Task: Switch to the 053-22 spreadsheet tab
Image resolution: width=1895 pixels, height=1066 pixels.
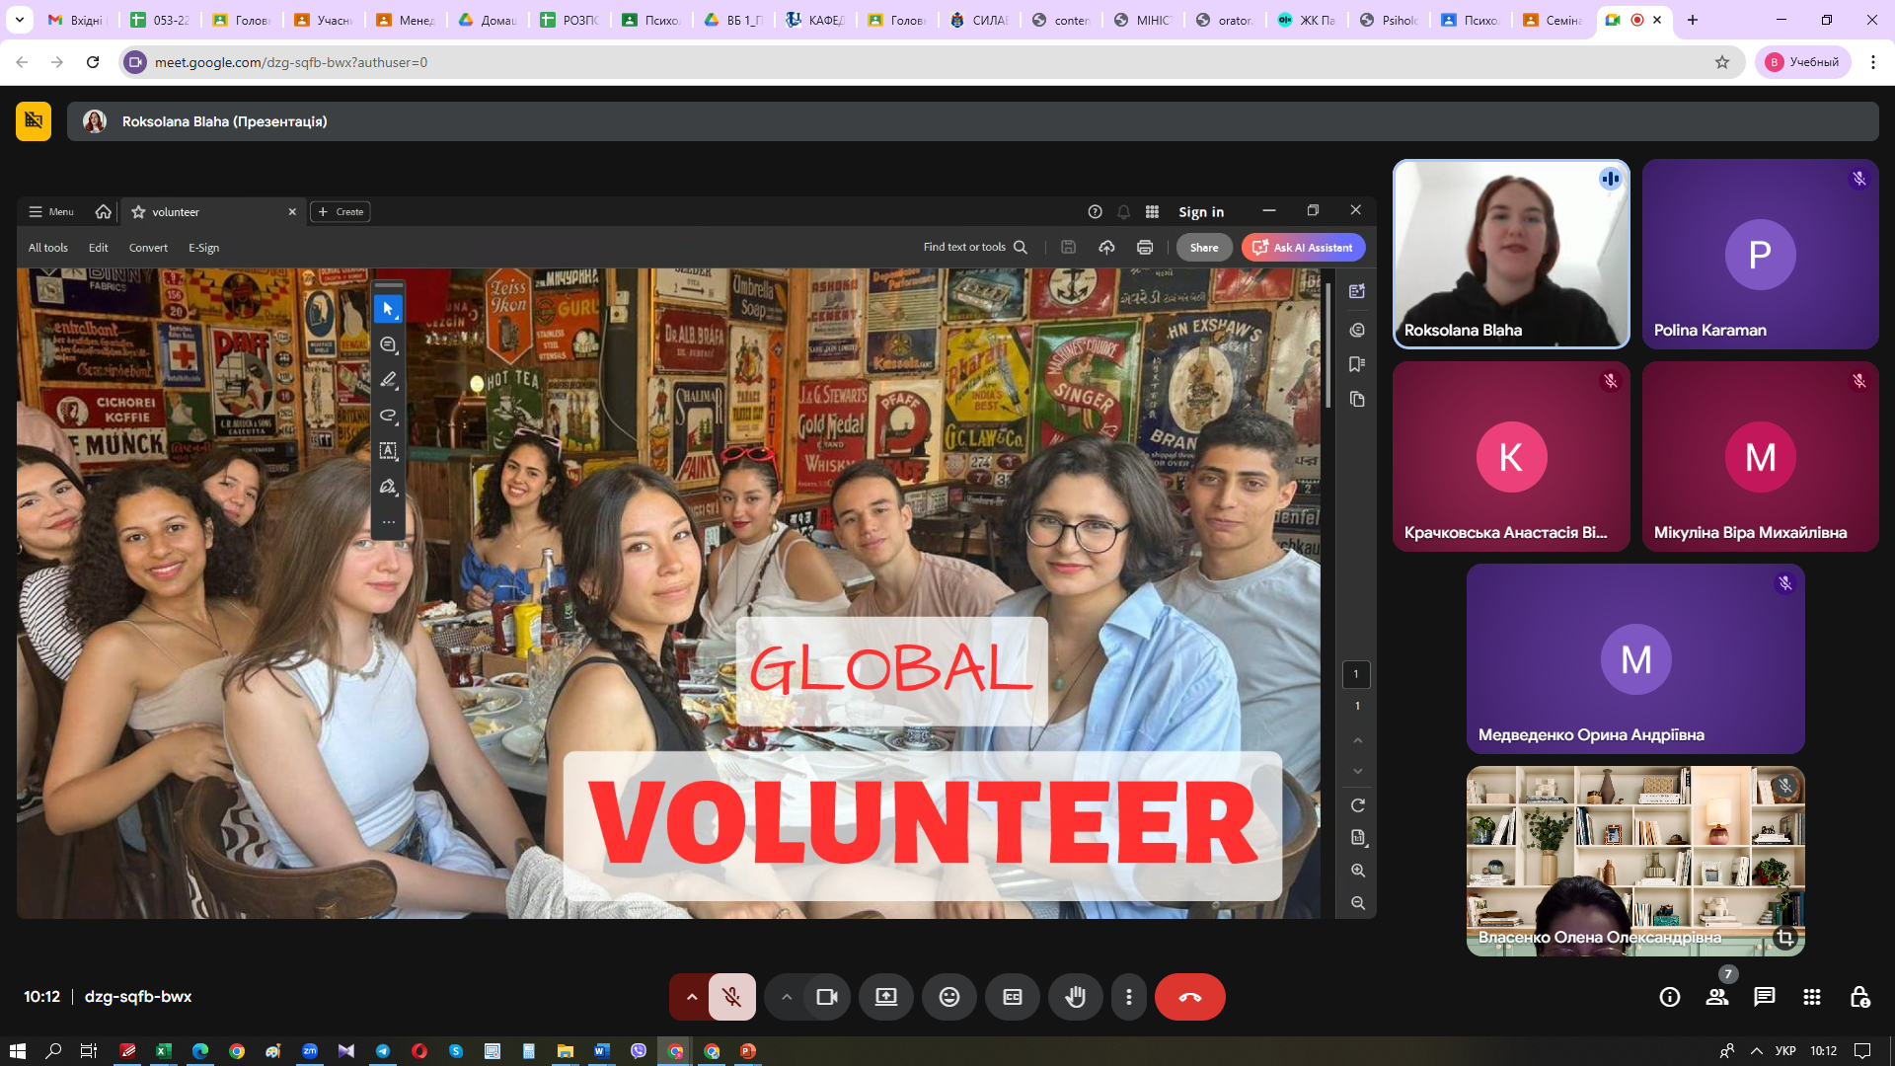Action: (x=160, y=20)
